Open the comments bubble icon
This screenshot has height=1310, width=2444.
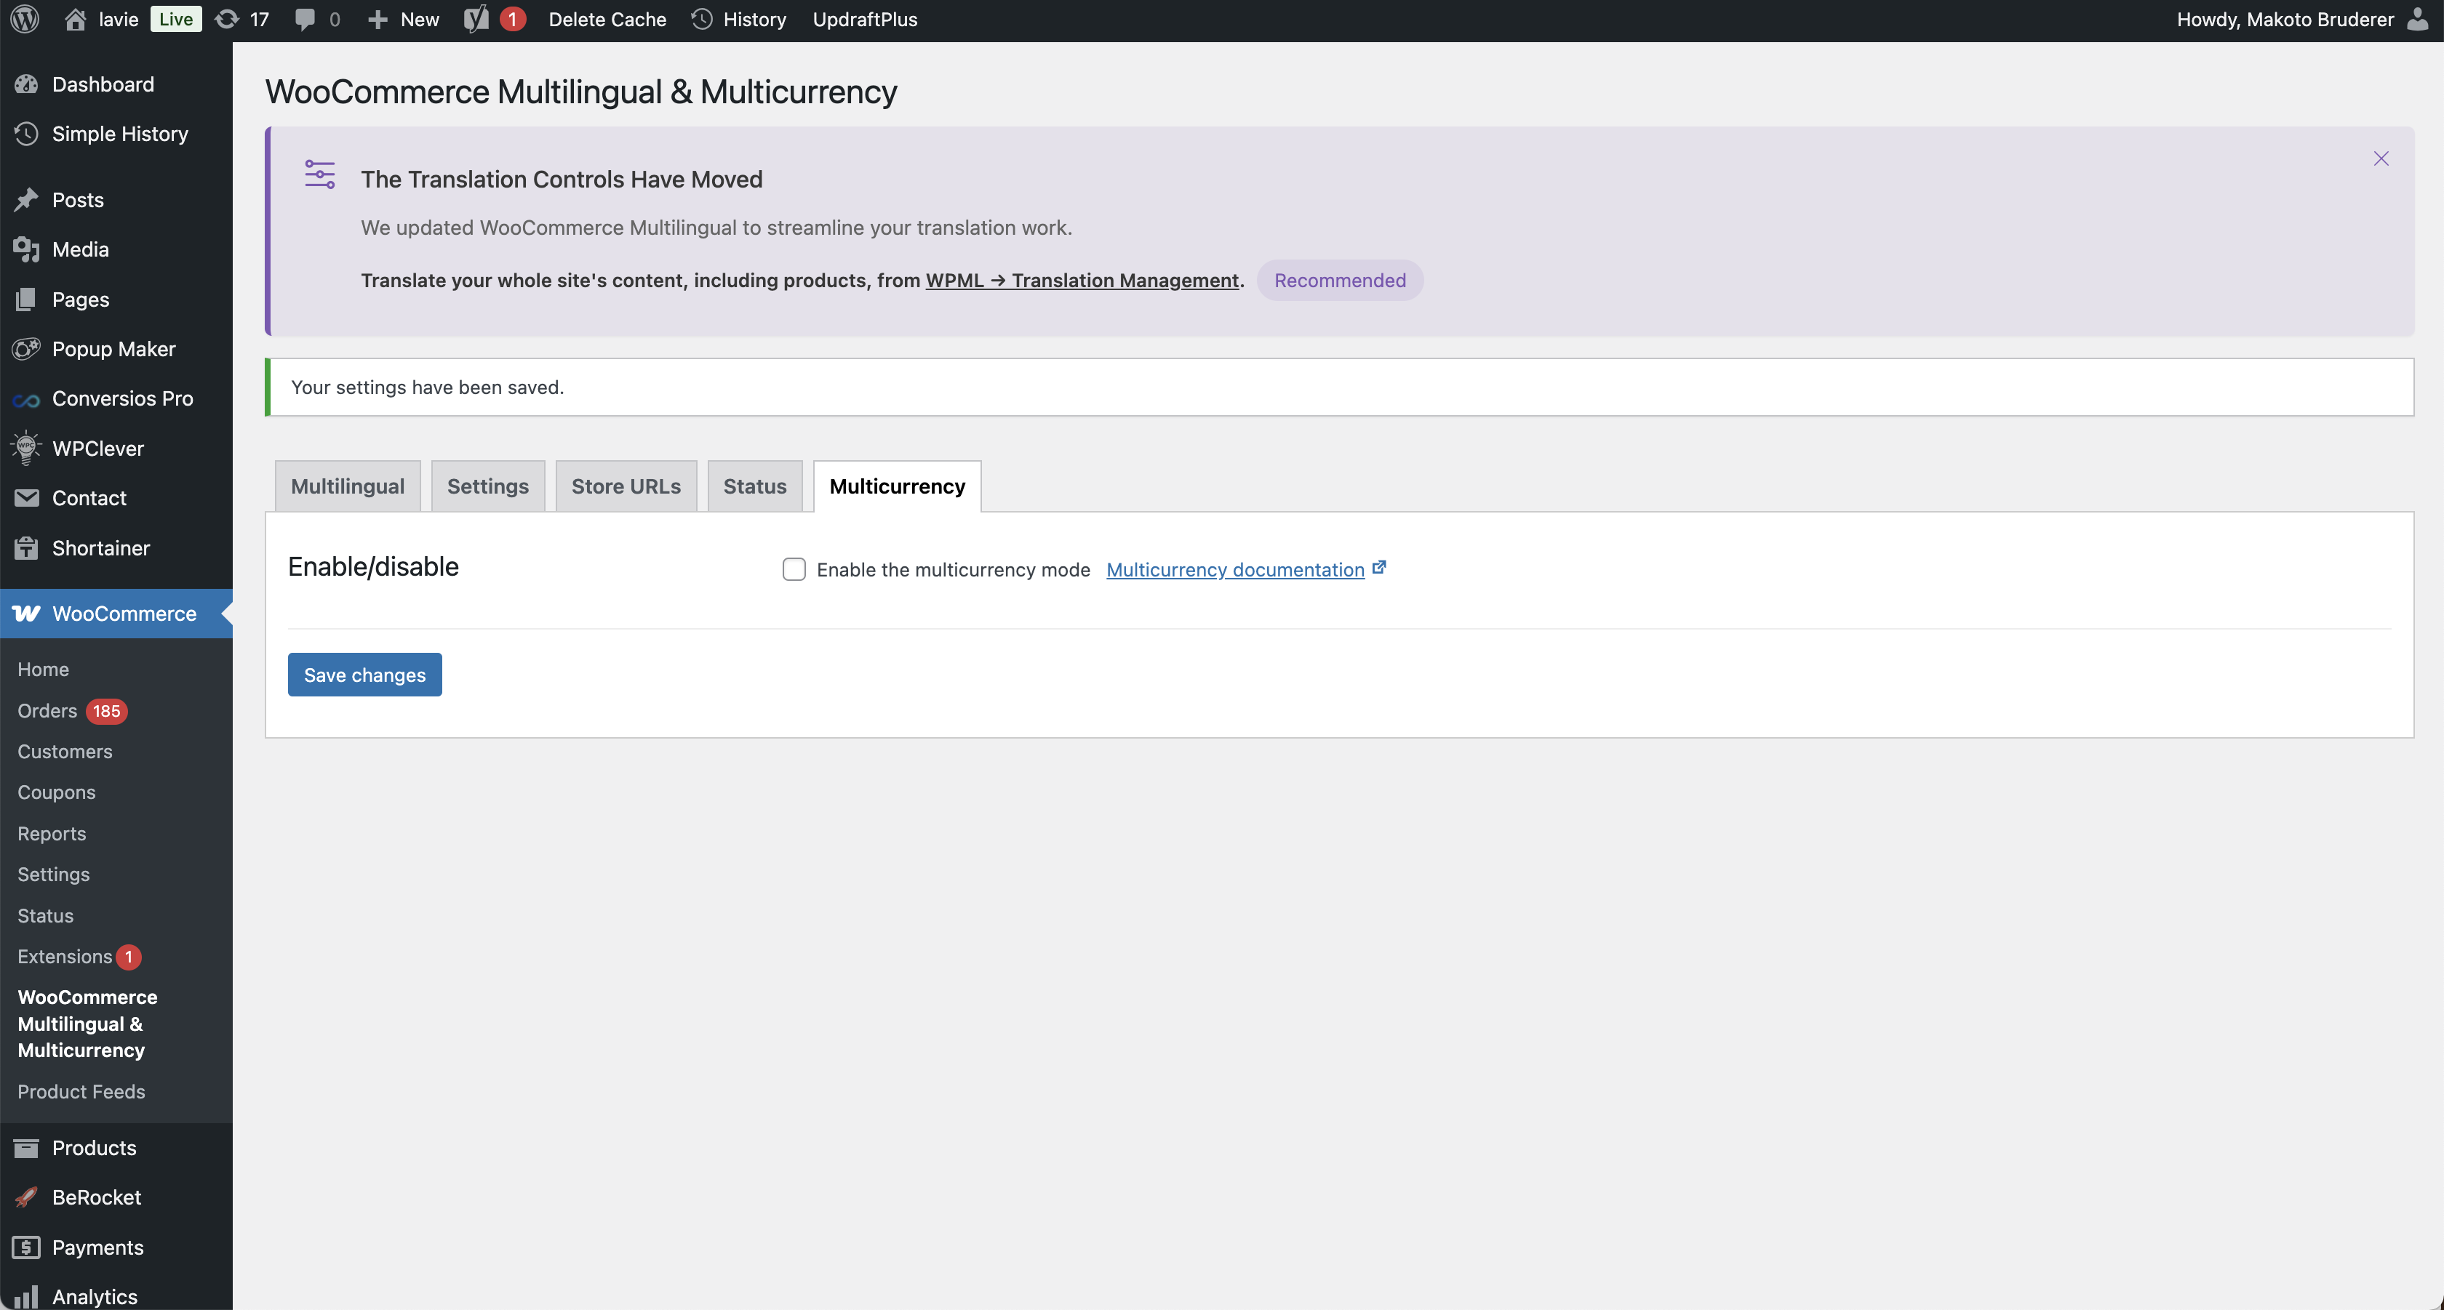pos(305,19)
